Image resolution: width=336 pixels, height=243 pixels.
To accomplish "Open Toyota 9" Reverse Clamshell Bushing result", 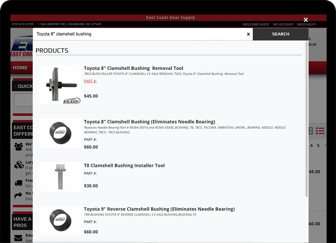I will [x=159, y=209].
